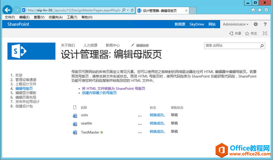Open the 查看(V) menu
273x160 pixels.
point(39,17)
